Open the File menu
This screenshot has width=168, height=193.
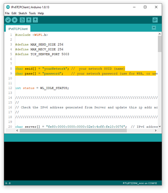pos(7,13)
